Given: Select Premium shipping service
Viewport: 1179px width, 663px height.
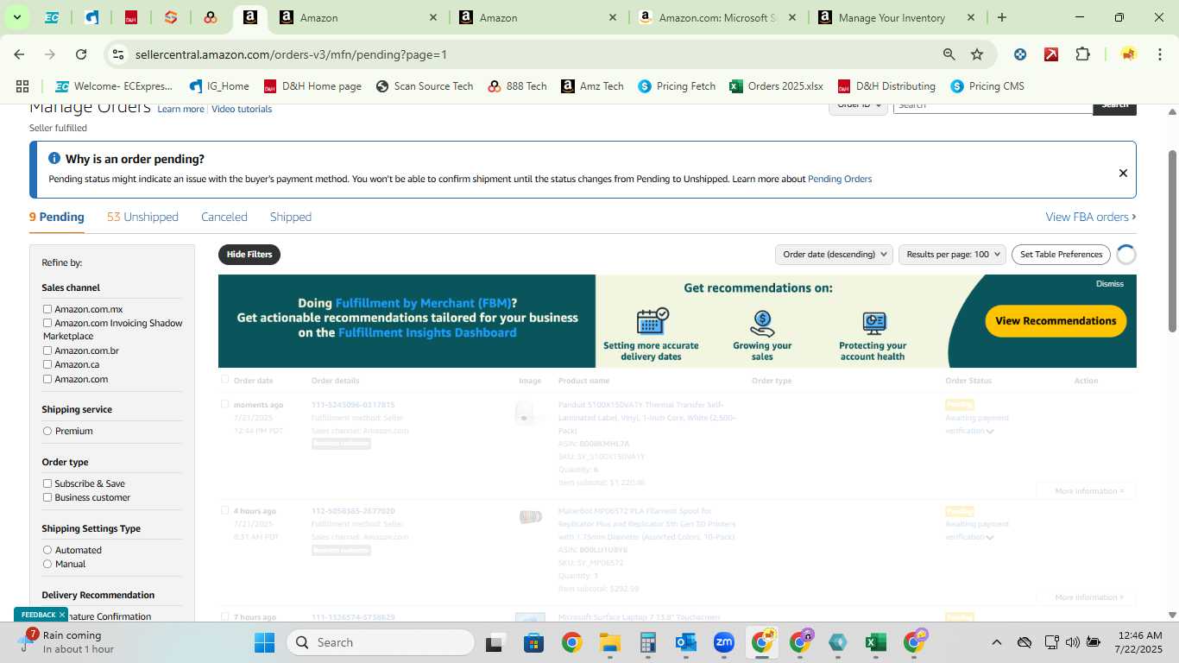Looking at the screenshot, I should 47,431.
